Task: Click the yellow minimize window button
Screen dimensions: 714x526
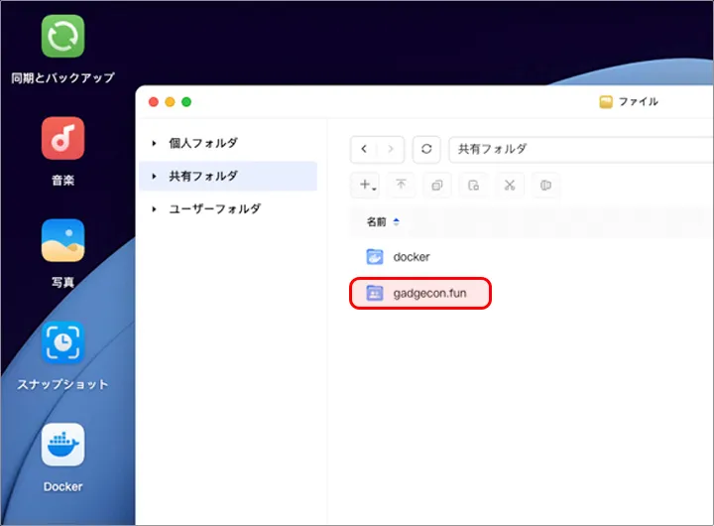Action: point(170,101)
